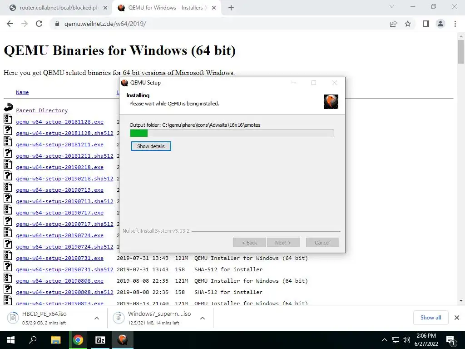
Task: Open the Windows Start menu
Action: pos(11,340)
